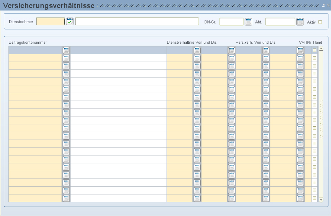Open the Vers.verh. Bis date picker in the first row

pos(266,50)
